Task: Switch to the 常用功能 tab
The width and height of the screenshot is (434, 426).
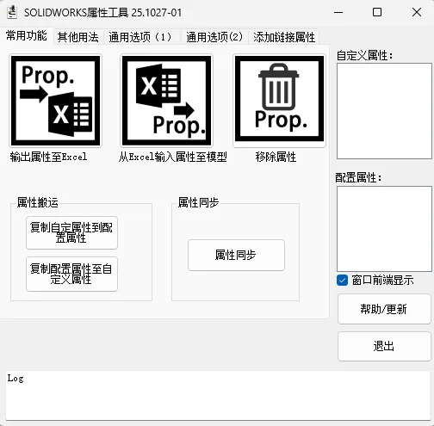Action: tap(27, 36)
